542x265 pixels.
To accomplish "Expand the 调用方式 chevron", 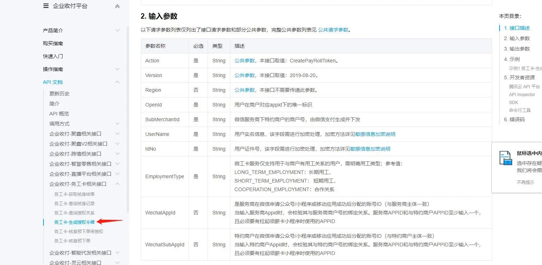I will 117,124.
